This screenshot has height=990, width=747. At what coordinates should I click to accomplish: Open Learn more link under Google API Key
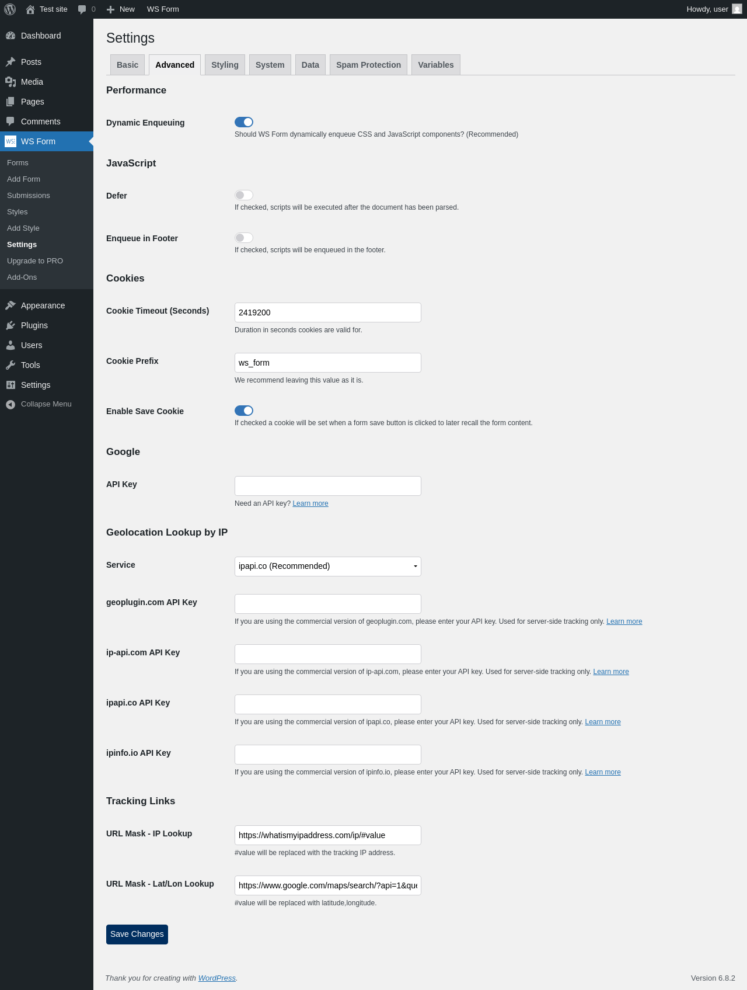(x=310, y=503)
